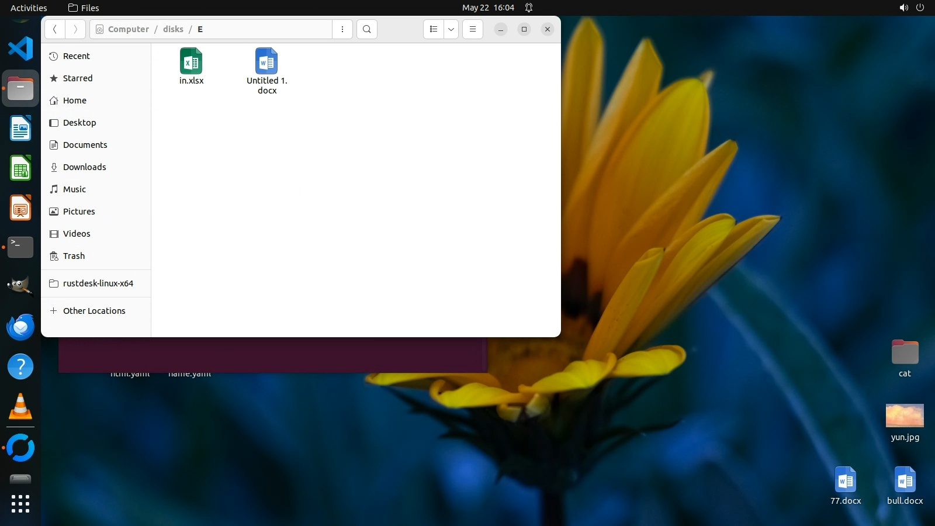
Task: Launch Visual Studio Code from dock
Action: click(20, 48)
